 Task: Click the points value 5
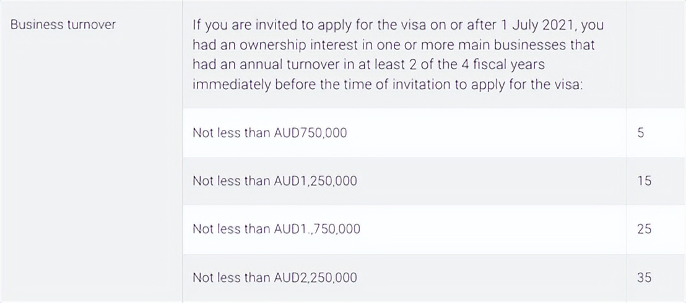644,133
